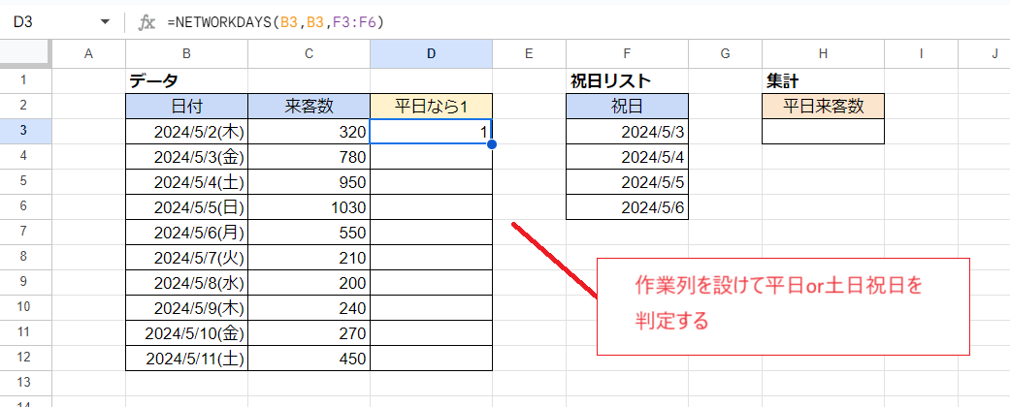Select row 13 header
This screenshot has width=1010, height=407.
26,383
